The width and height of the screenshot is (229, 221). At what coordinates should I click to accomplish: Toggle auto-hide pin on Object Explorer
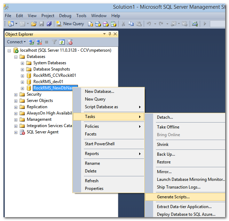point(110,34)
